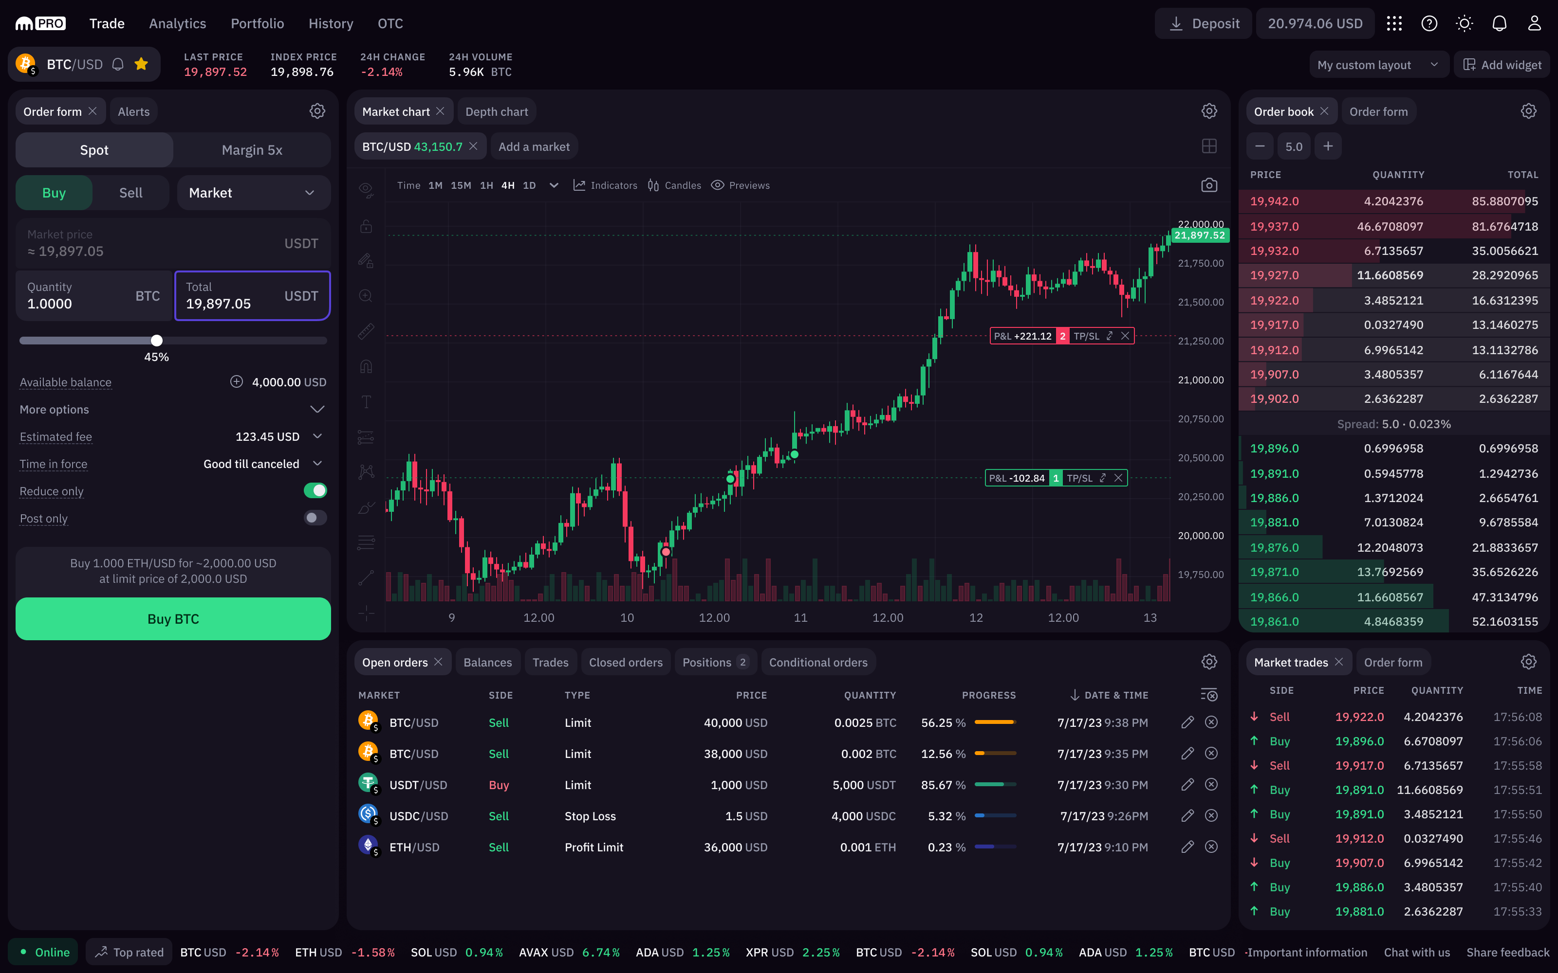Cancel the ETH/USD Profit Limit order
The height and width of the screenshot is (973, 1558).
[x=1211, y=847]
